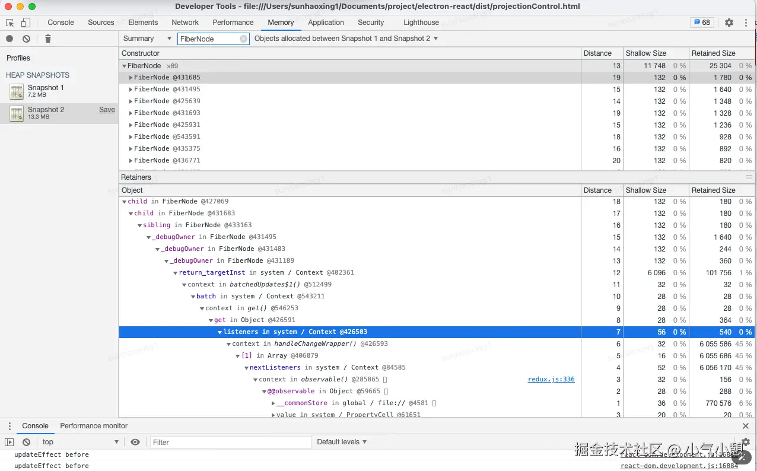Clear the FiberNode class filter text

[x=243, y=39]
